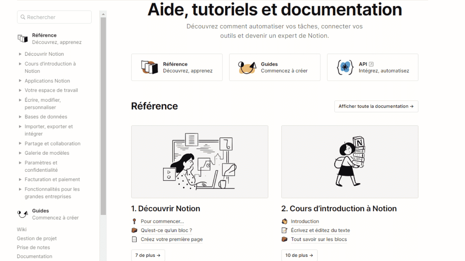Expand the Facturation et paiement section
The width and height of the screenshot is (465, 261).
coord(20,179)
